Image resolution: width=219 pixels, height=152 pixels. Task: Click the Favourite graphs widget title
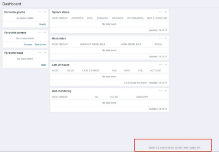pos(15,12)
